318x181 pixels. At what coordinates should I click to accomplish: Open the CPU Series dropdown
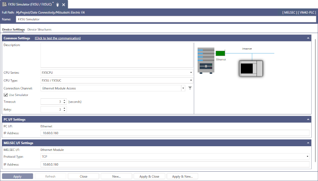point(191,72)
